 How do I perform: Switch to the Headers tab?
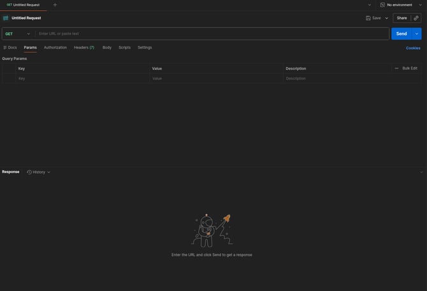(83, 47)
